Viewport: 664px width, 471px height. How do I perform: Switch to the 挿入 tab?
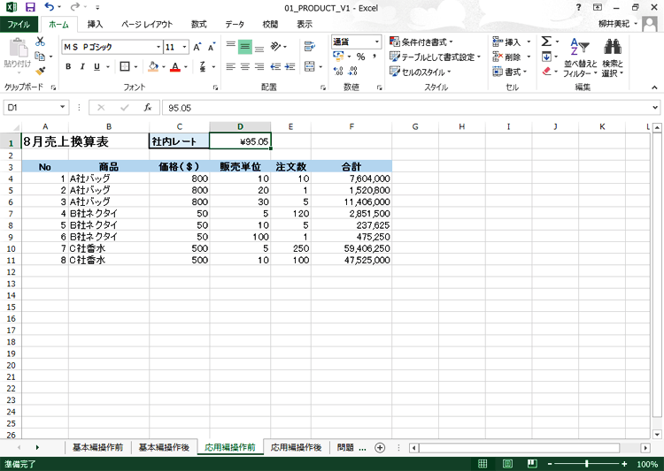(95, 24)
